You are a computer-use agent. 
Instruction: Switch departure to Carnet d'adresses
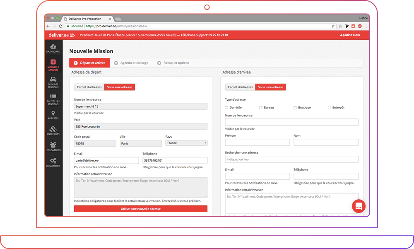(x=89, y=87)
